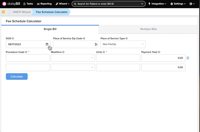
Task: Switch to the Multiple Bills tab
Action: point(149,29)
